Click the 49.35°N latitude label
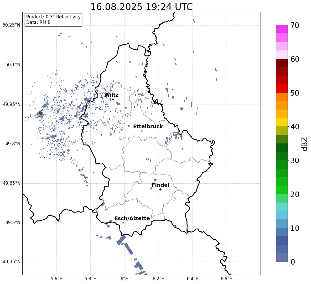 (12, 262)
